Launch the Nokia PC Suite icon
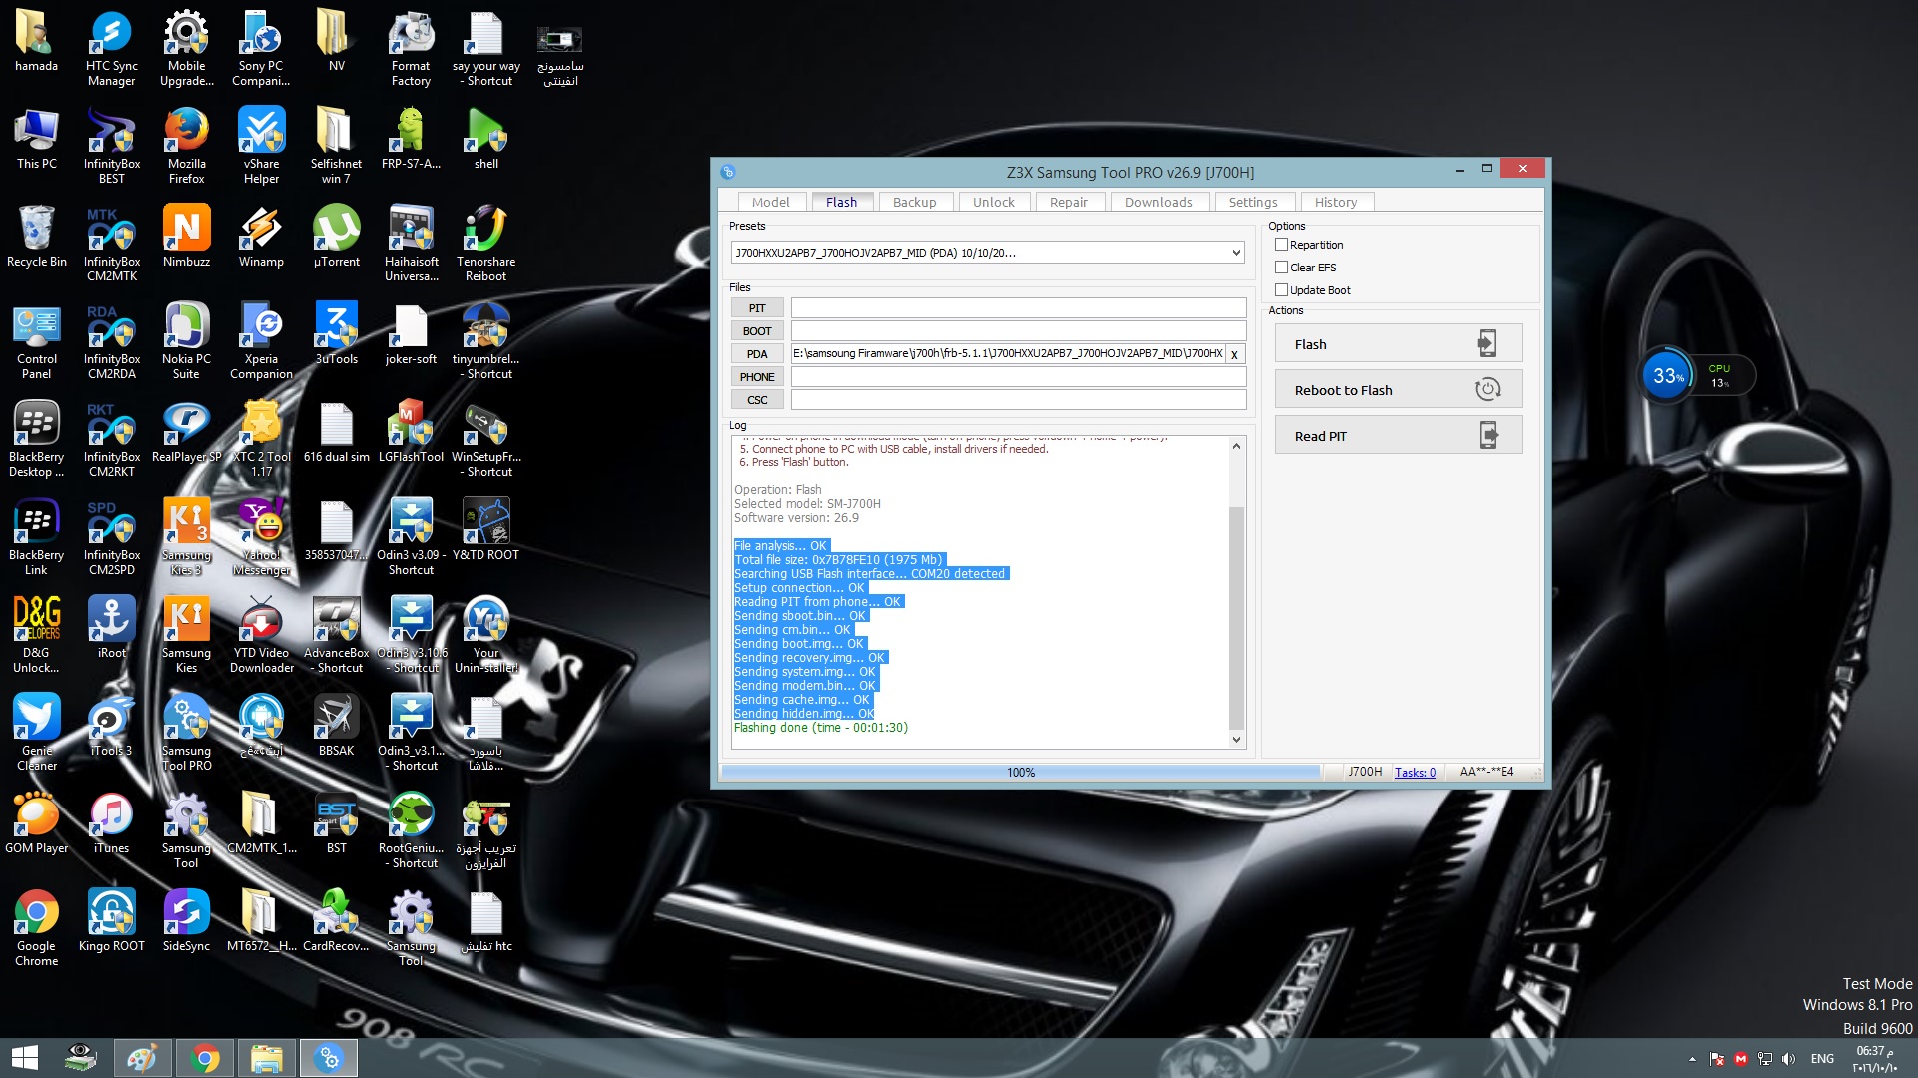The height and width of the screenshot is (1078, 1918). (x=186, y=341)
